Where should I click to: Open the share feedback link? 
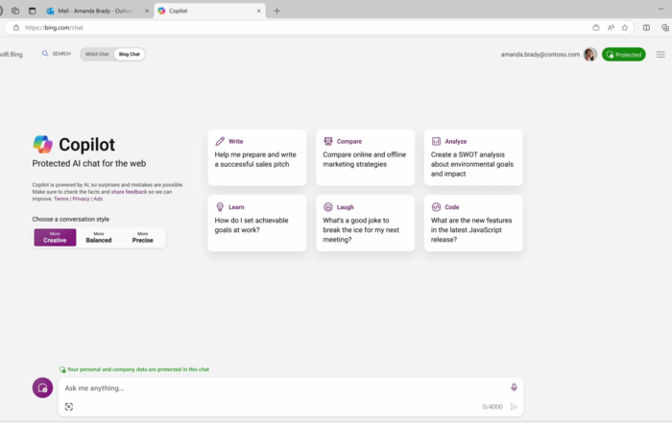pyautogui.click(x=129, y=192)
